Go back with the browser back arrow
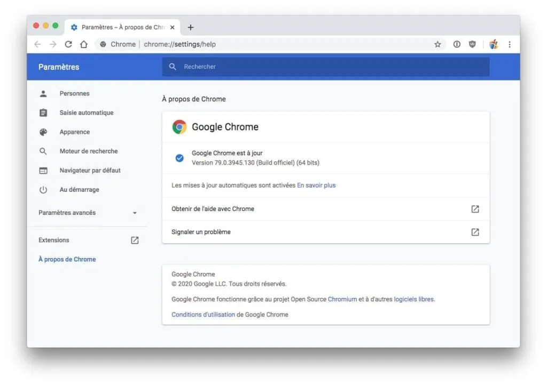This screenshot has height=386, width=547. tap(38, 44)
